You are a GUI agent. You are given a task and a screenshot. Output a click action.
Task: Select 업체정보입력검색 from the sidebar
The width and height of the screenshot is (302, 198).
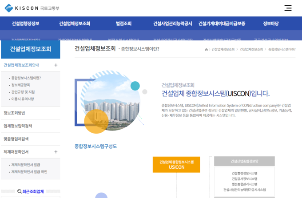point(18,126)
